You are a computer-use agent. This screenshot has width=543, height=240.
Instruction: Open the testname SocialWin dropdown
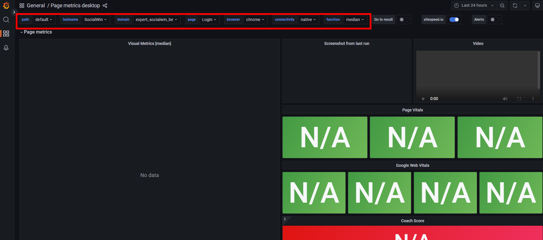(96, 20)
